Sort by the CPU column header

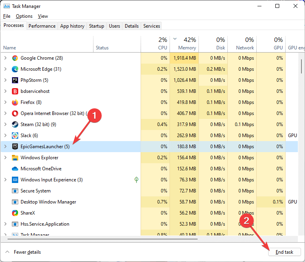155,44
